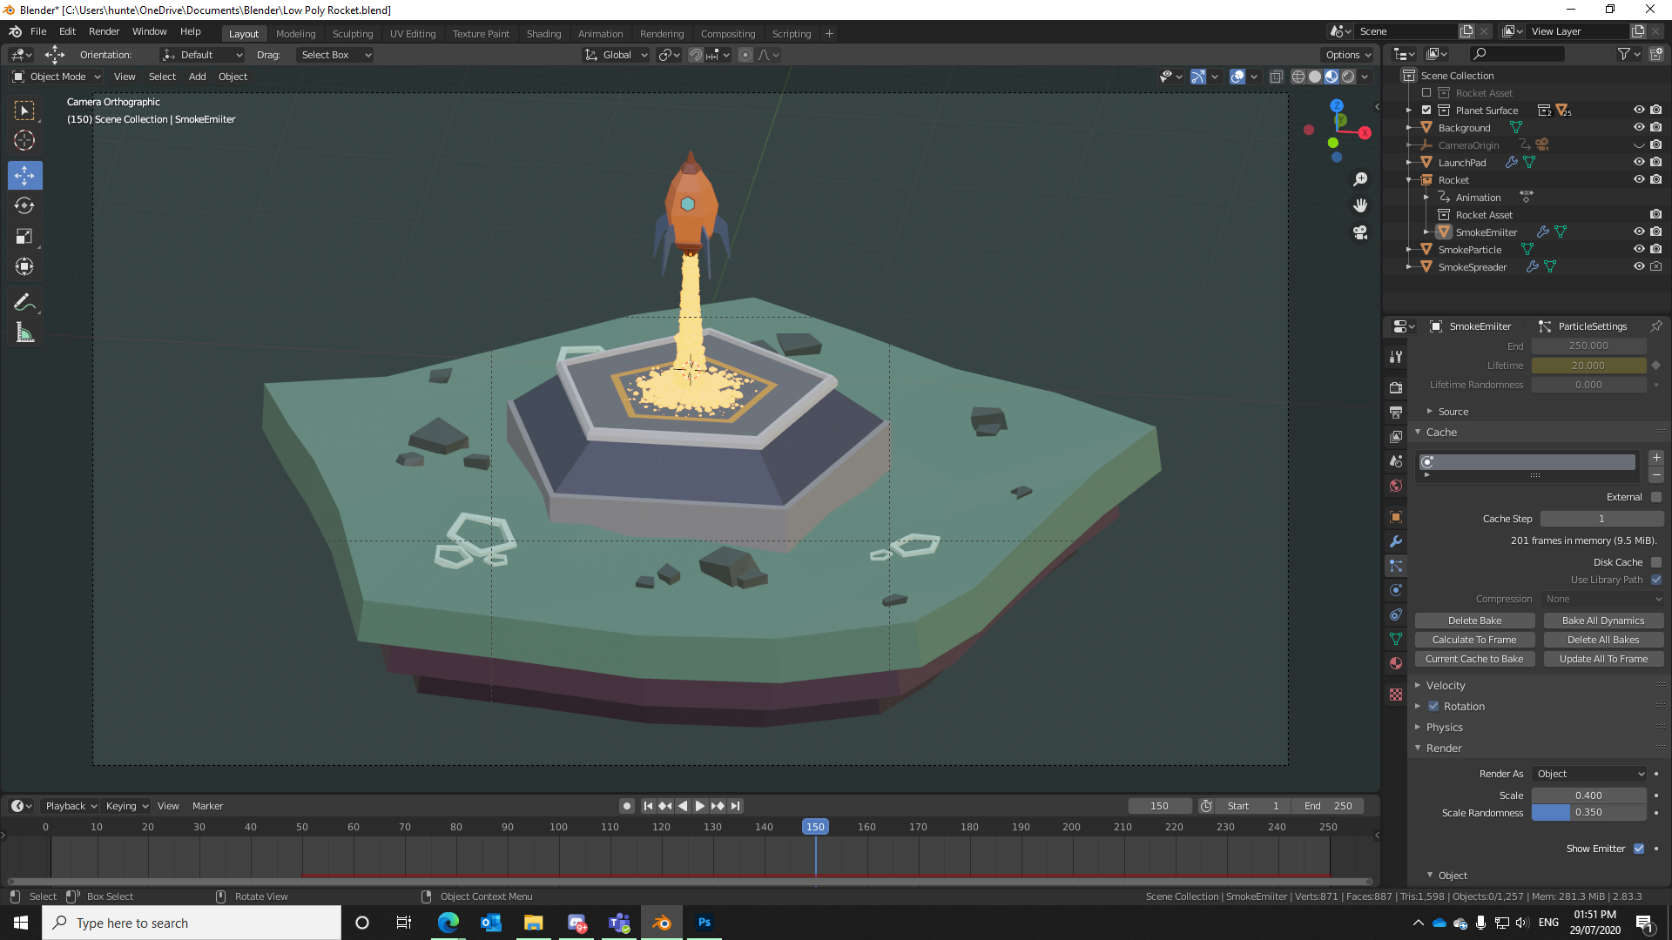Enable the Disk Cache checkbox
This screenshot has width=1672, height=940.
pyautogui.click(x=1656, y=562)
